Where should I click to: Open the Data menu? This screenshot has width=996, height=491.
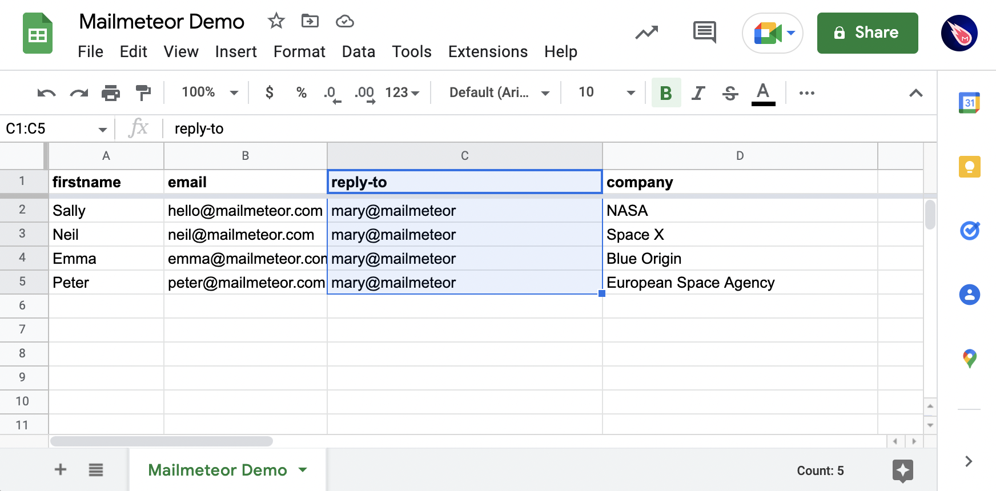click(x=359, y=52)
